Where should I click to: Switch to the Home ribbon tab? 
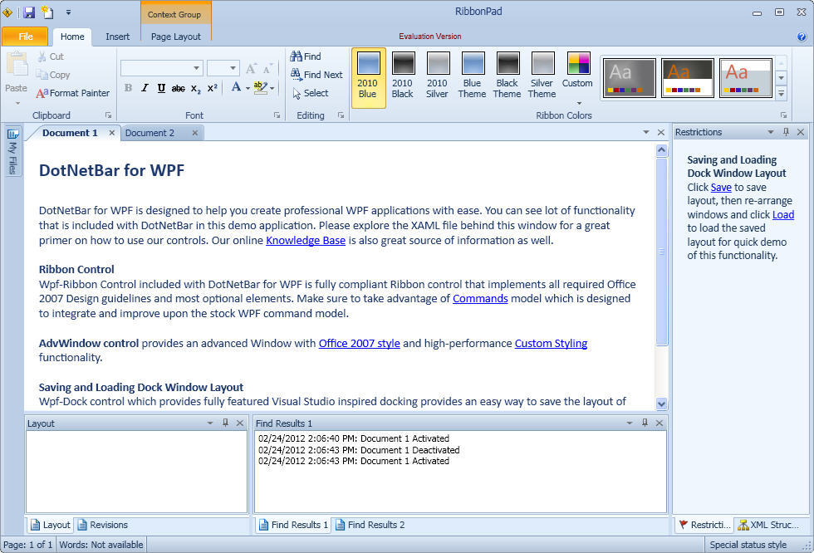point(72,37)
